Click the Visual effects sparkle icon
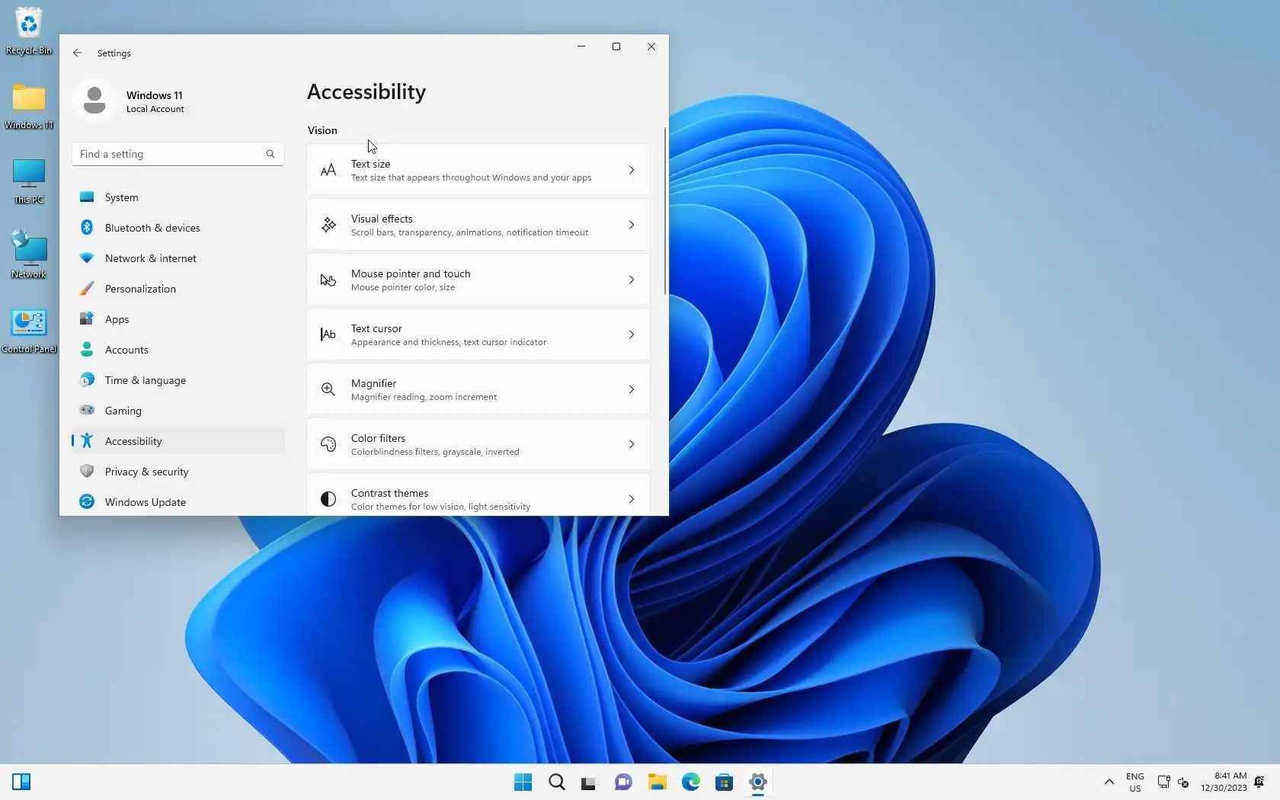This screenshot has height=800, width=1280. point(328,226)
